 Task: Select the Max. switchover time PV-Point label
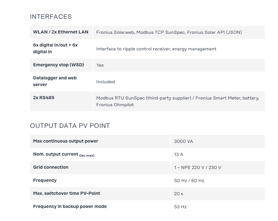pyautogui.click(x=66, y=193)
